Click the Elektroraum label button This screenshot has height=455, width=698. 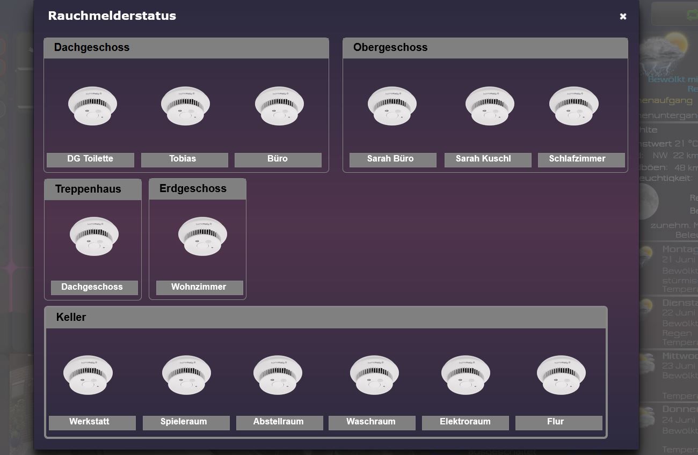click(466, 423)
